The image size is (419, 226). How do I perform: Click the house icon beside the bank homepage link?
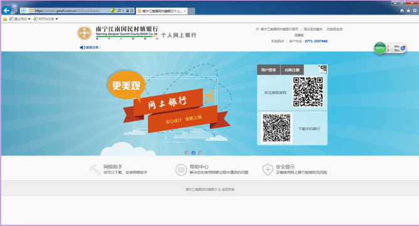click(257, 29)
